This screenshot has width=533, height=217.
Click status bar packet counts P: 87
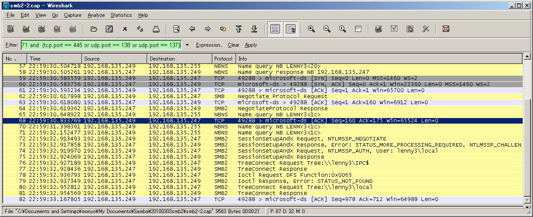pos(288,211)
